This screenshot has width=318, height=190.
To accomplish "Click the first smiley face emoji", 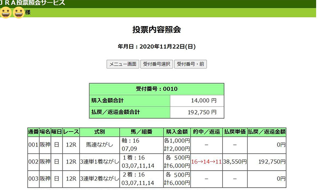I will click(6, 13).
